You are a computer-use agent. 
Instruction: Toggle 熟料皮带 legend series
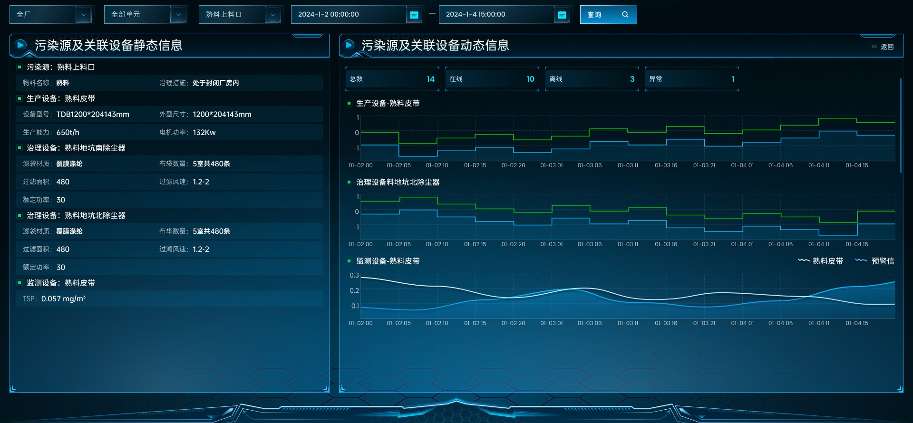pyautogui.click(x=821, y=261)
